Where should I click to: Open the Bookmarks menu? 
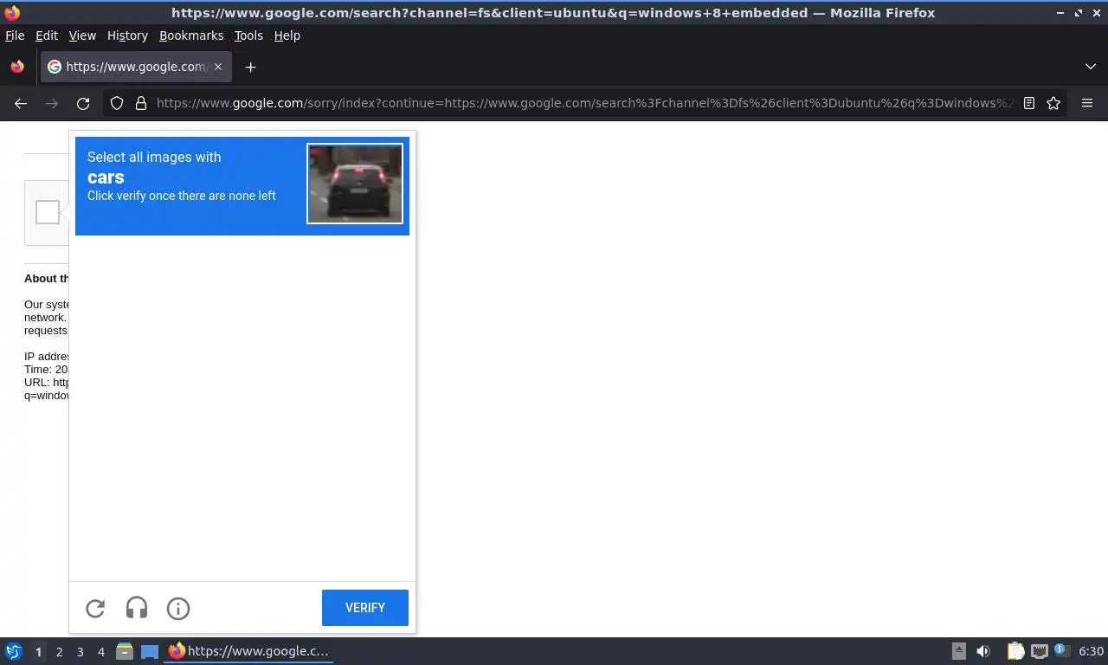[x=191, y=36]
